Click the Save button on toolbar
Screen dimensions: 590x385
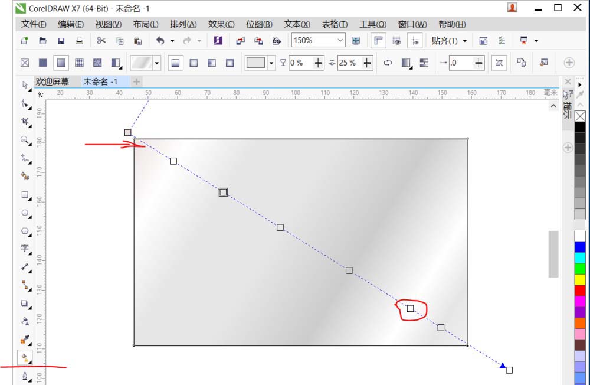coord(61,41)
